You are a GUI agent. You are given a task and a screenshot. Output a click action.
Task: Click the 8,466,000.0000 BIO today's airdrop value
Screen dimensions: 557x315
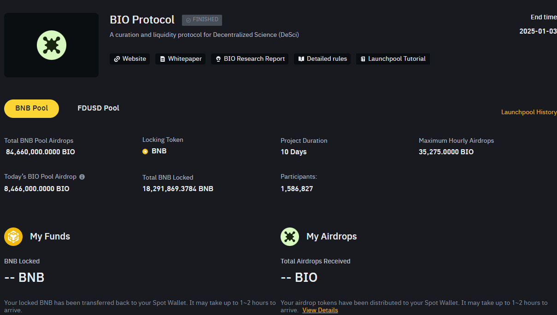click(x=37, y=189)
